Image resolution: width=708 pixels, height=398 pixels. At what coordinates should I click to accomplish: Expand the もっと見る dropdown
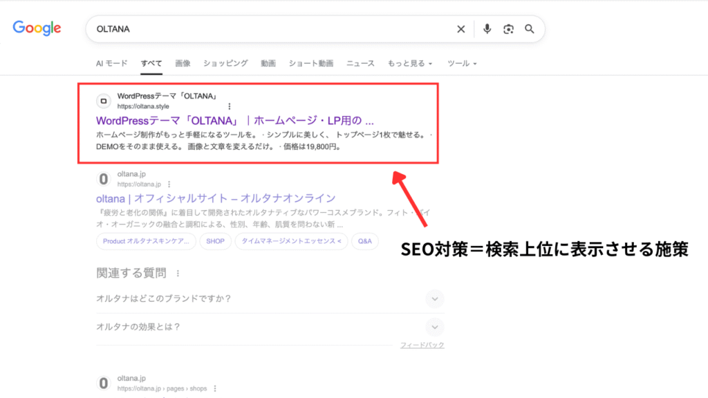[x=410, y=64]
